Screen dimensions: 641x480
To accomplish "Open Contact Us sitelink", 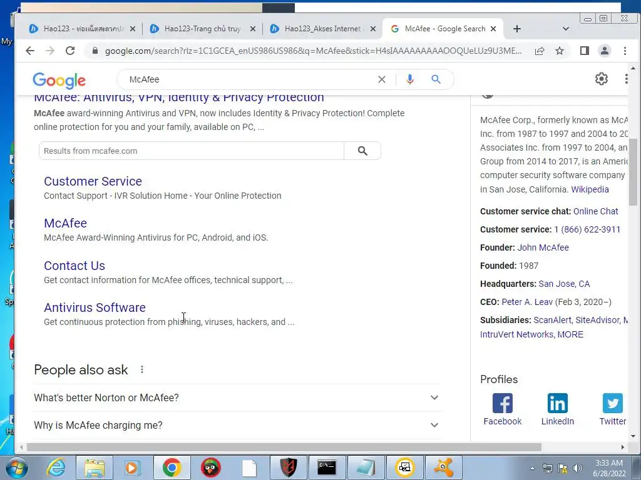I will click(x=74, y=266).
